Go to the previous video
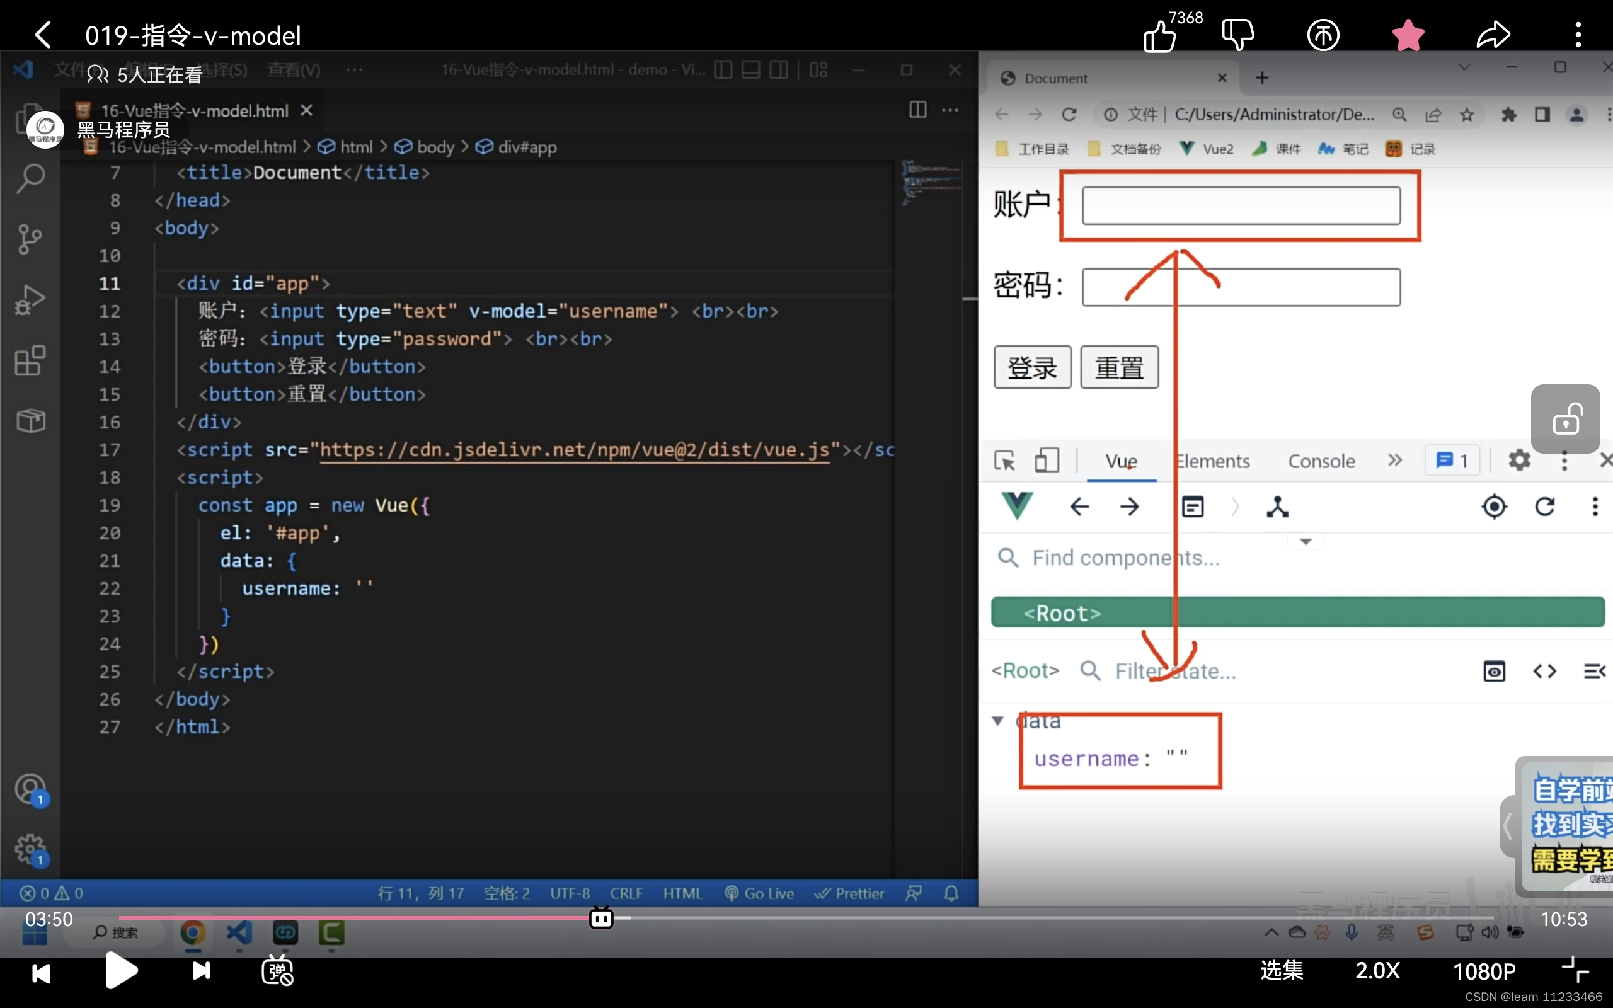This screenshot has height=1008, width=1613. [x=42, y=973]
